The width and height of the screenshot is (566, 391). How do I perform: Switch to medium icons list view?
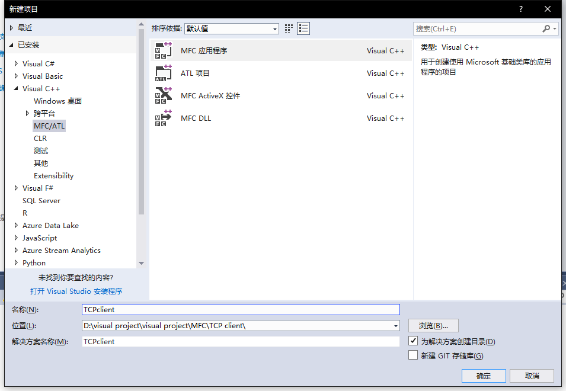303,28
